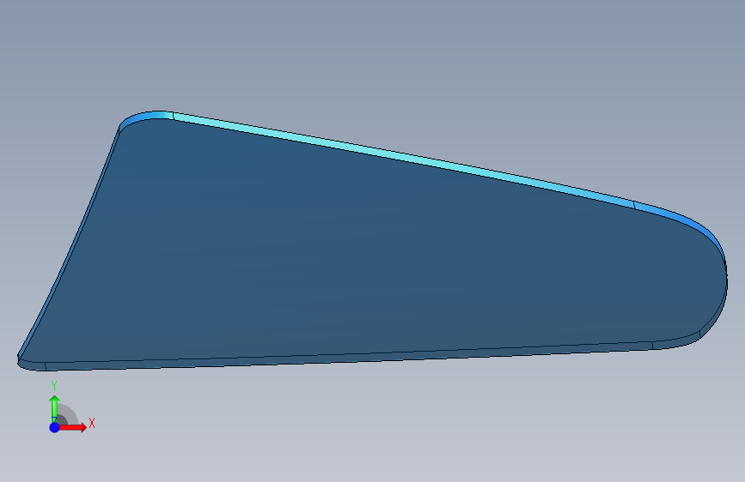This screenshot has width=745, height=482.
Task: Click the red X axis arrow of the triad
Action: [72, 427]
